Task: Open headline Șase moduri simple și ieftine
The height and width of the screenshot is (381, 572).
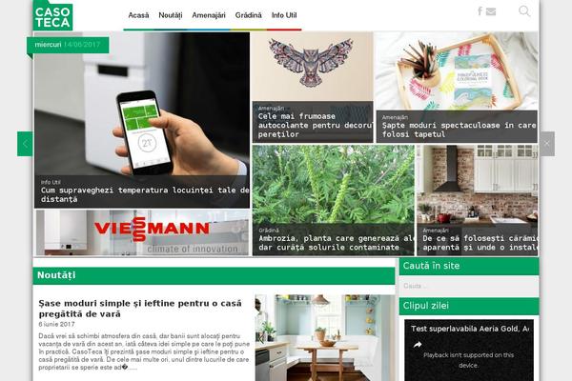Action: (140, 309)
